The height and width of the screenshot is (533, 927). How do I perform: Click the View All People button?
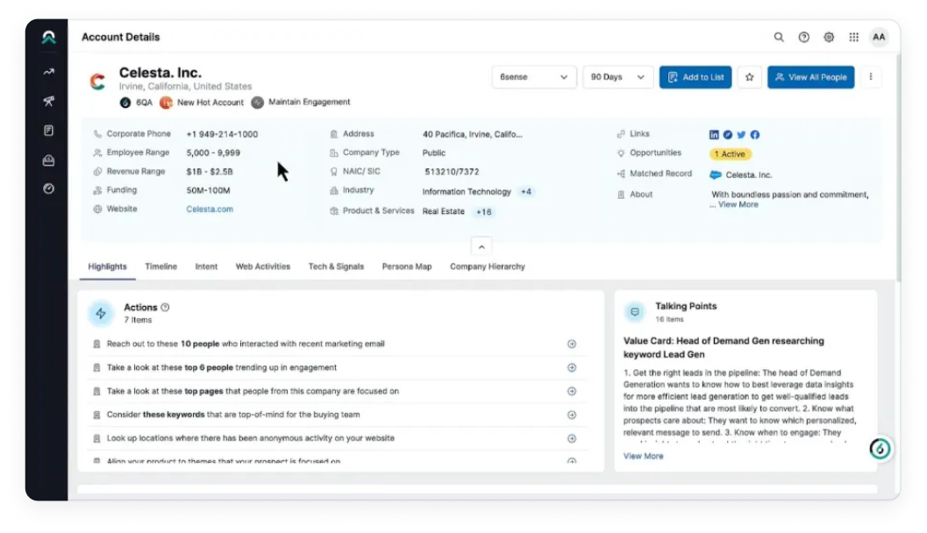click(x=810, y=77)
